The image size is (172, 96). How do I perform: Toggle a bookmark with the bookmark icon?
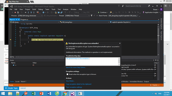[x=129, y=12]
